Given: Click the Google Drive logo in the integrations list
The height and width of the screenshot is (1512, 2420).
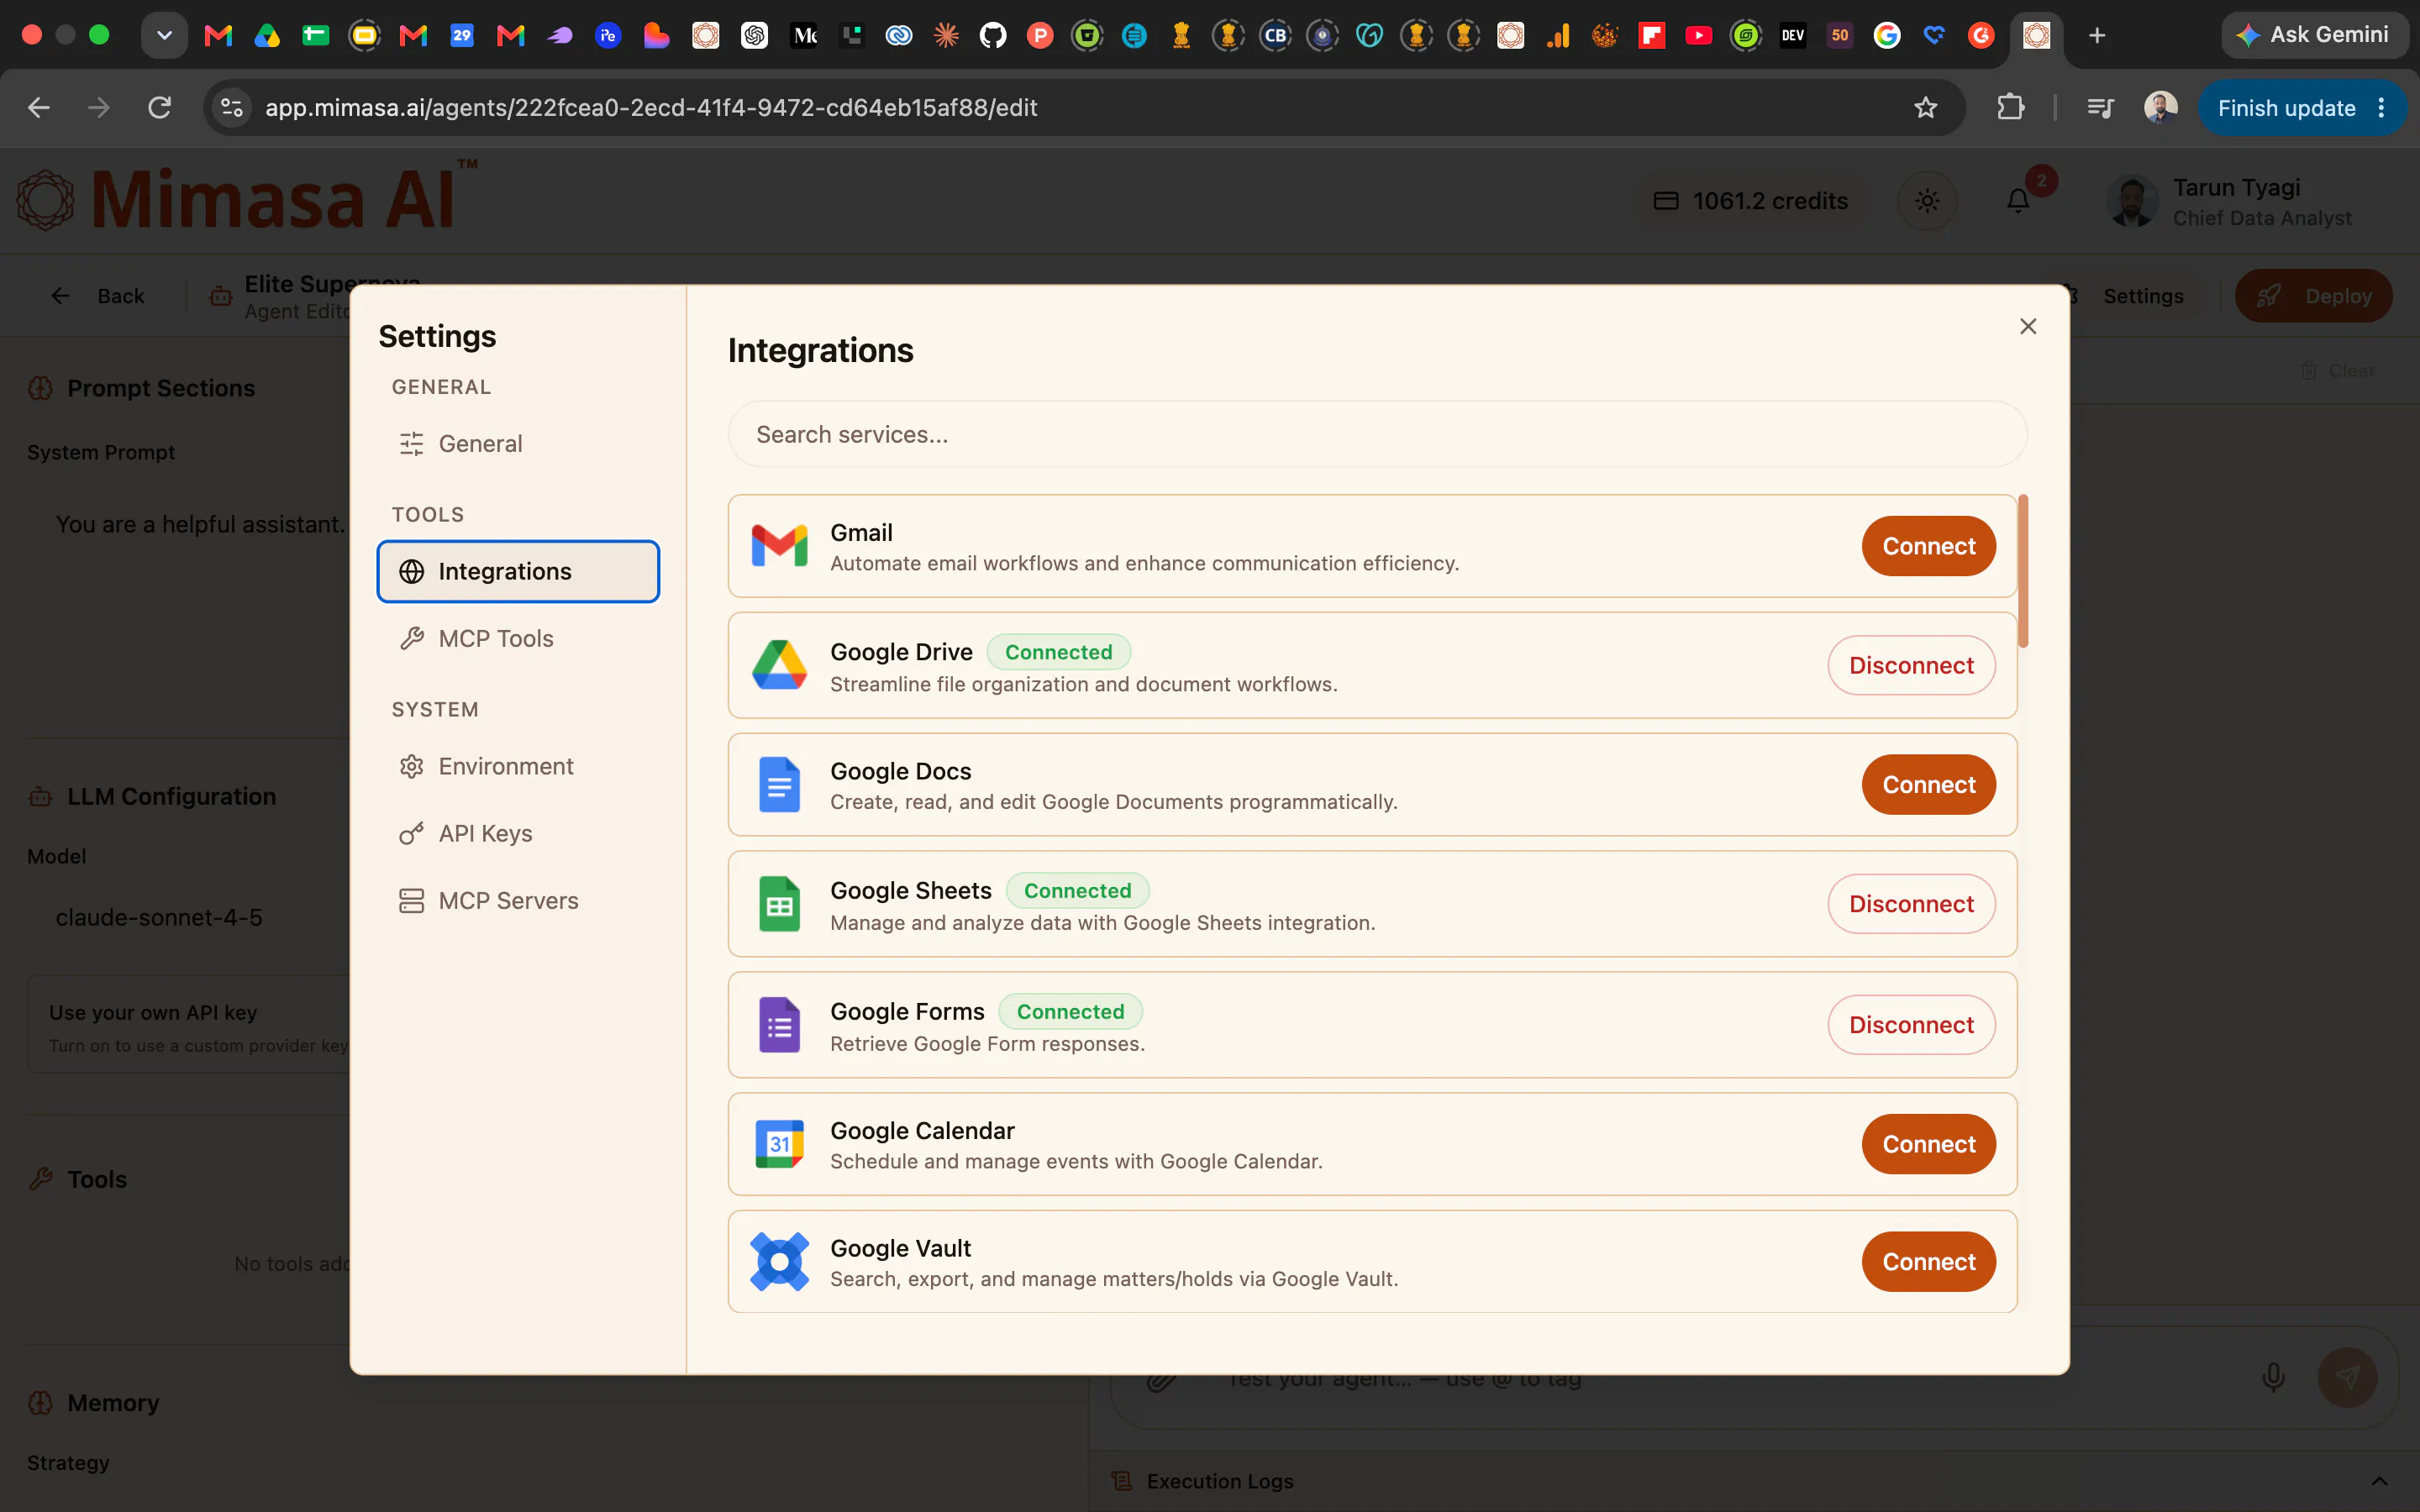Looking at the screenshot, I should (779, 665).
